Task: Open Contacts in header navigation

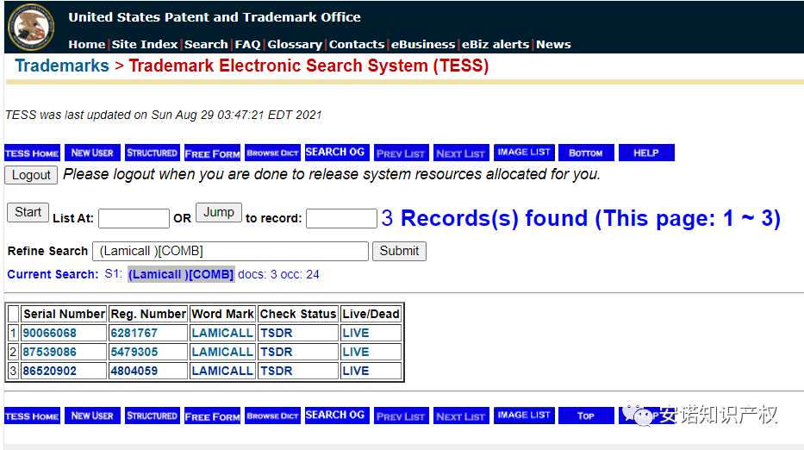Action: tap(357, 45)
